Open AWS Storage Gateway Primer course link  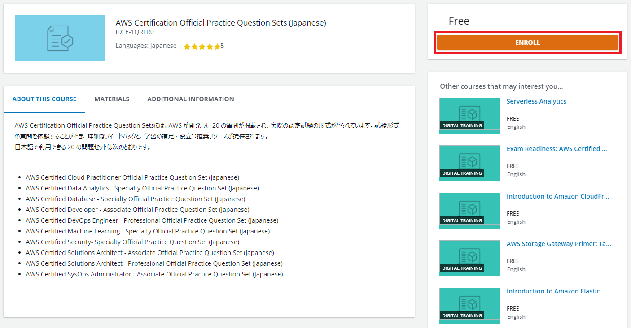click(x=559, y=244)
